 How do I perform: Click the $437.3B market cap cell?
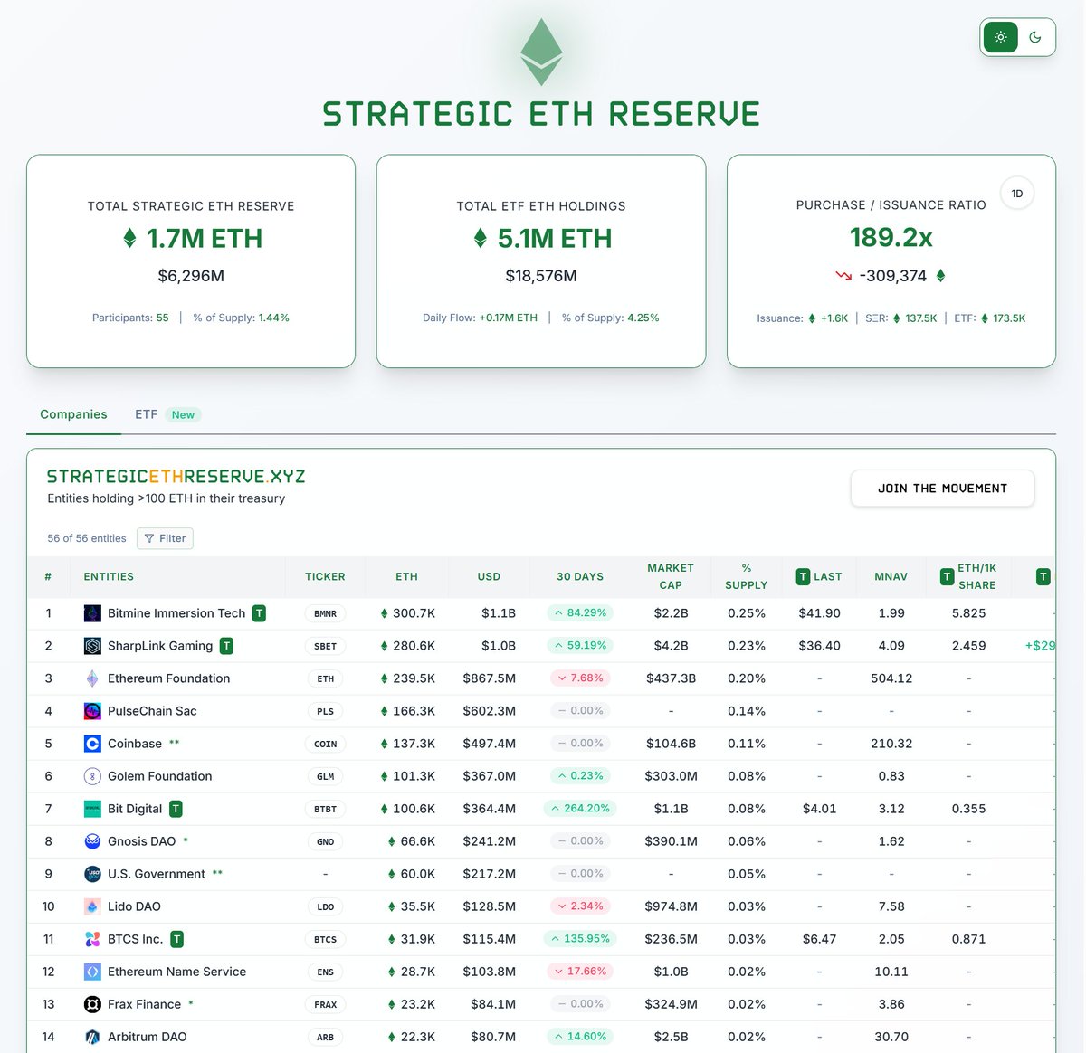coord(671,678)
